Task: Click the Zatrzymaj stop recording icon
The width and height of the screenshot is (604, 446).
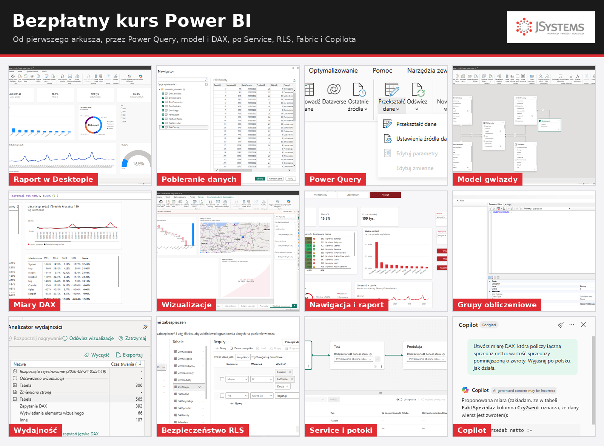Action: [121, 338]
